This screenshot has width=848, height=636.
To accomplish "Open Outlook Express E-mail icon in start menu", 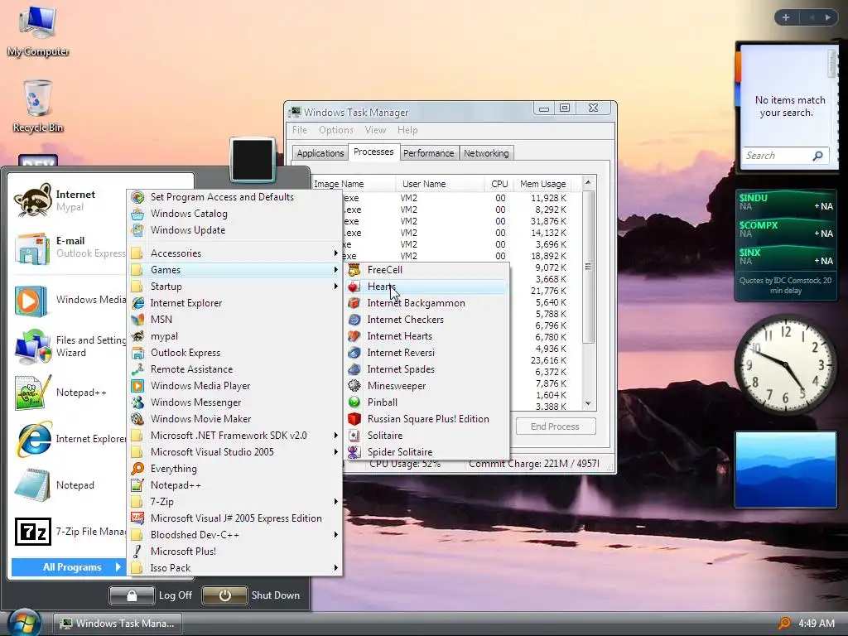I will [x=32, y=248].
